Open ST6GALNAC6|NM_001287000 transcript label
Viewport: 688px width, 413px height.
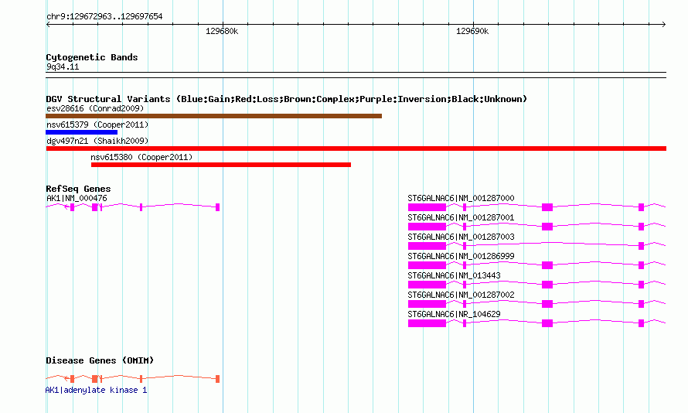tap(461, 199)
